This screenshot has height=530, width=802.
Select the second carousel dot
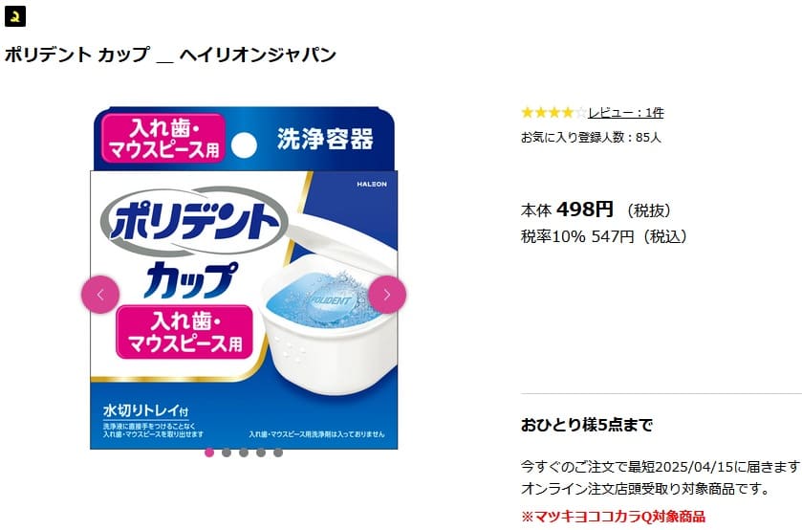coord(227,453)
